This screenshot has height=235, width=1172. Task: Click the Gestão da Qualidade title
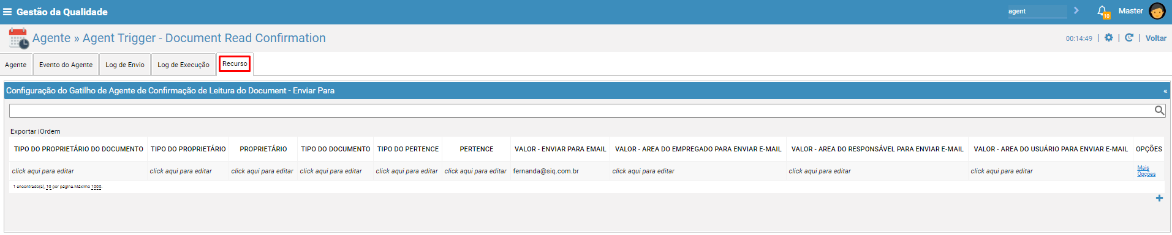coord(62,12)
